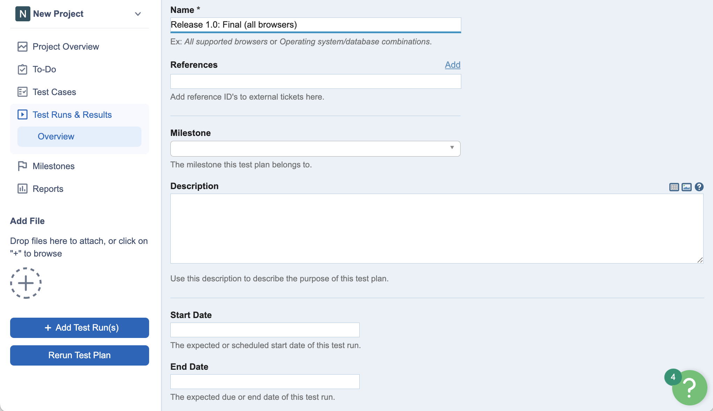Image resolution: width=713 pixels, height=411 pixels.
Task: Click the Milestones flag icon
Action: pos(22,166)
